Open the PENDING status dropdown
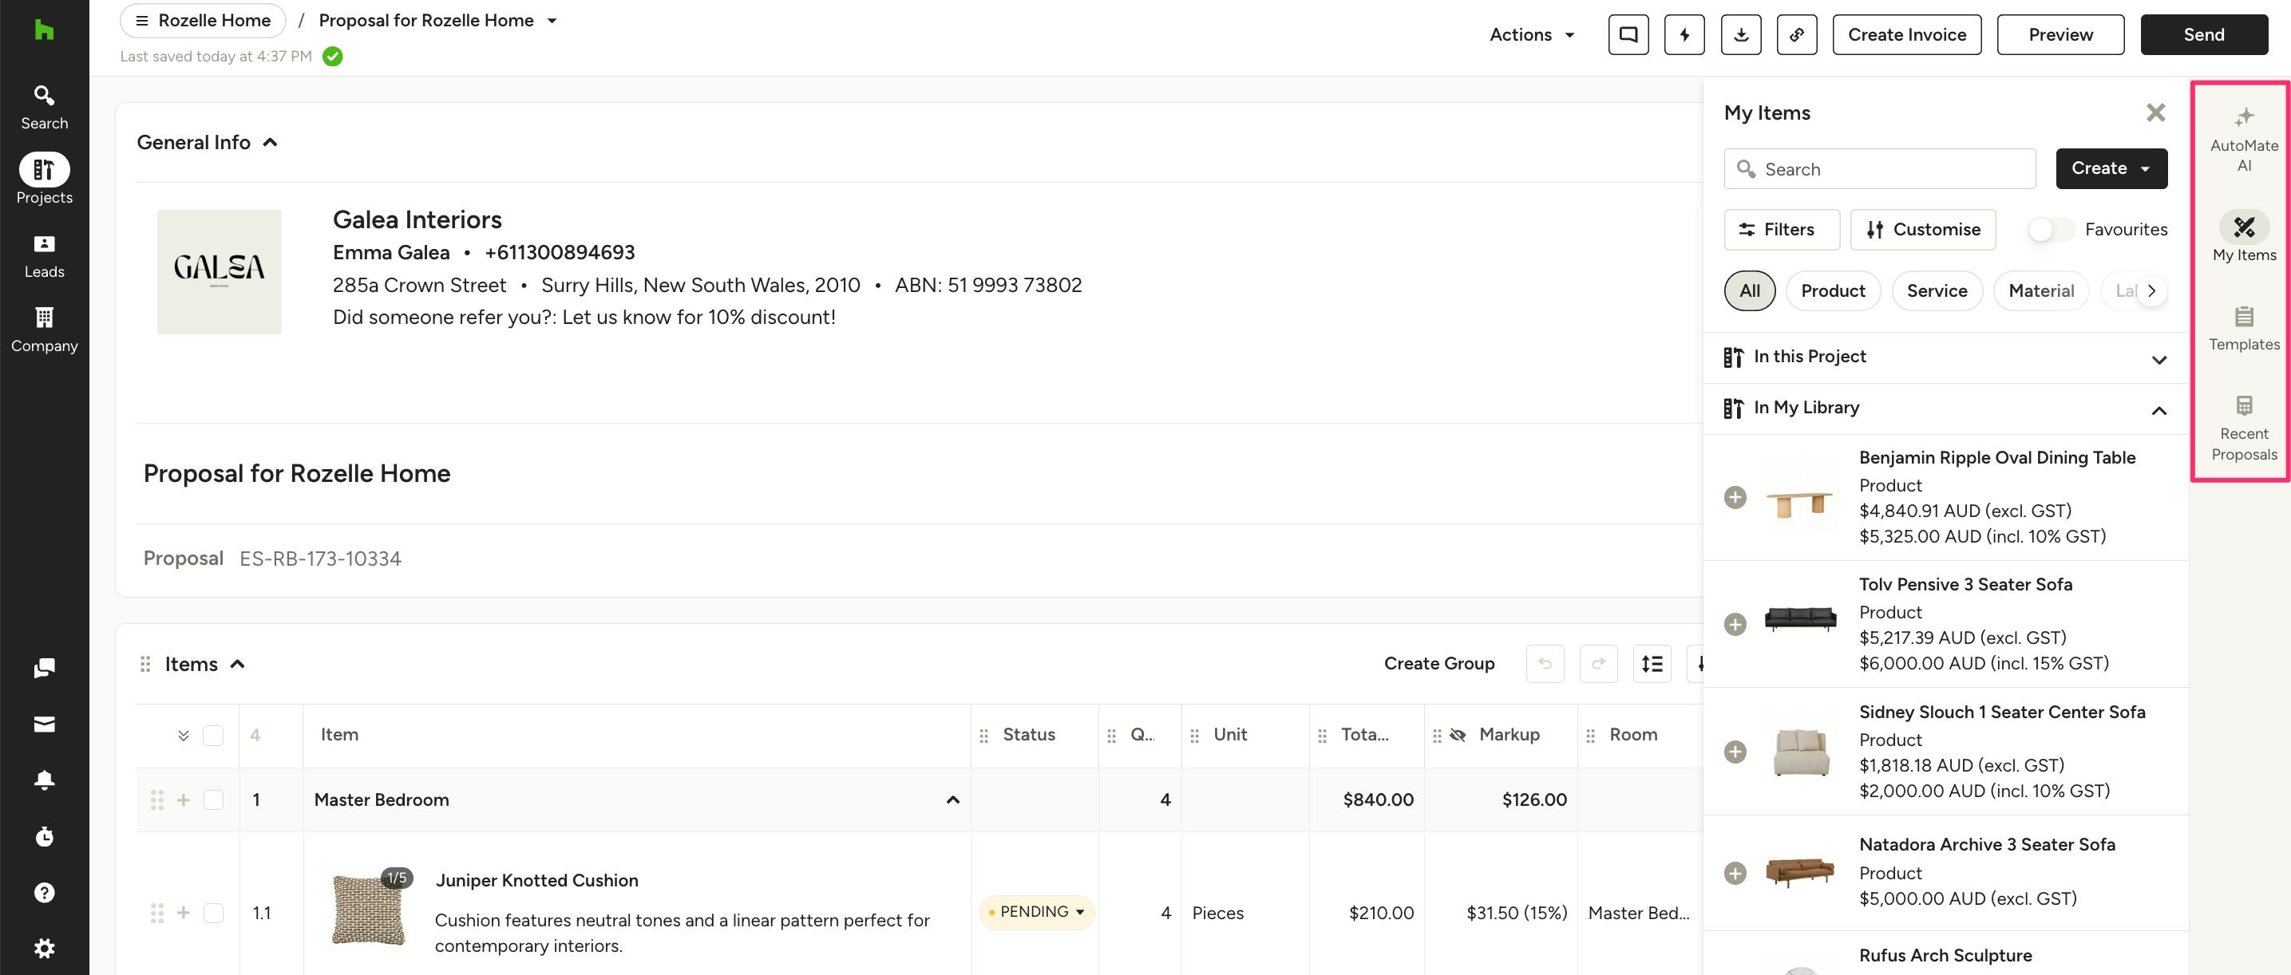 pos(1036,912)
